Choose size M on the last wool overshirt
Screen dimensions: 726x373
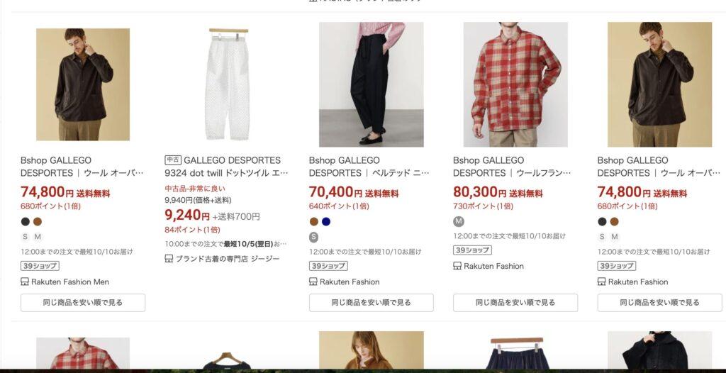click(x=615, y=237)
